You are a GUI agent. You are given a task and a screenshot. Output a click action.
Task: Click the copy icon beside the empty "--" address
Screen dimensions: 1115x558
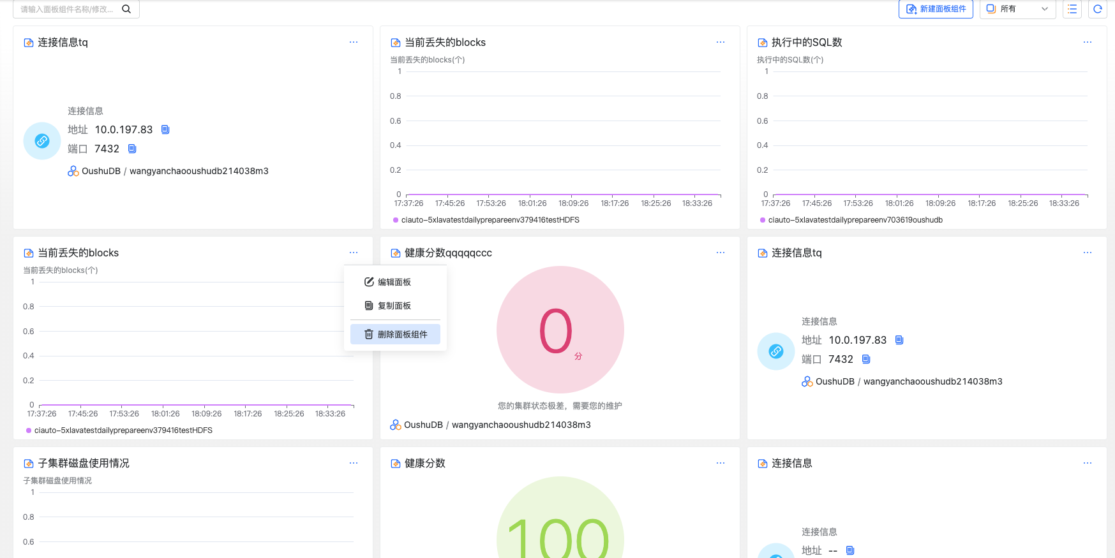pyautogui.click(x=849, y=550)
